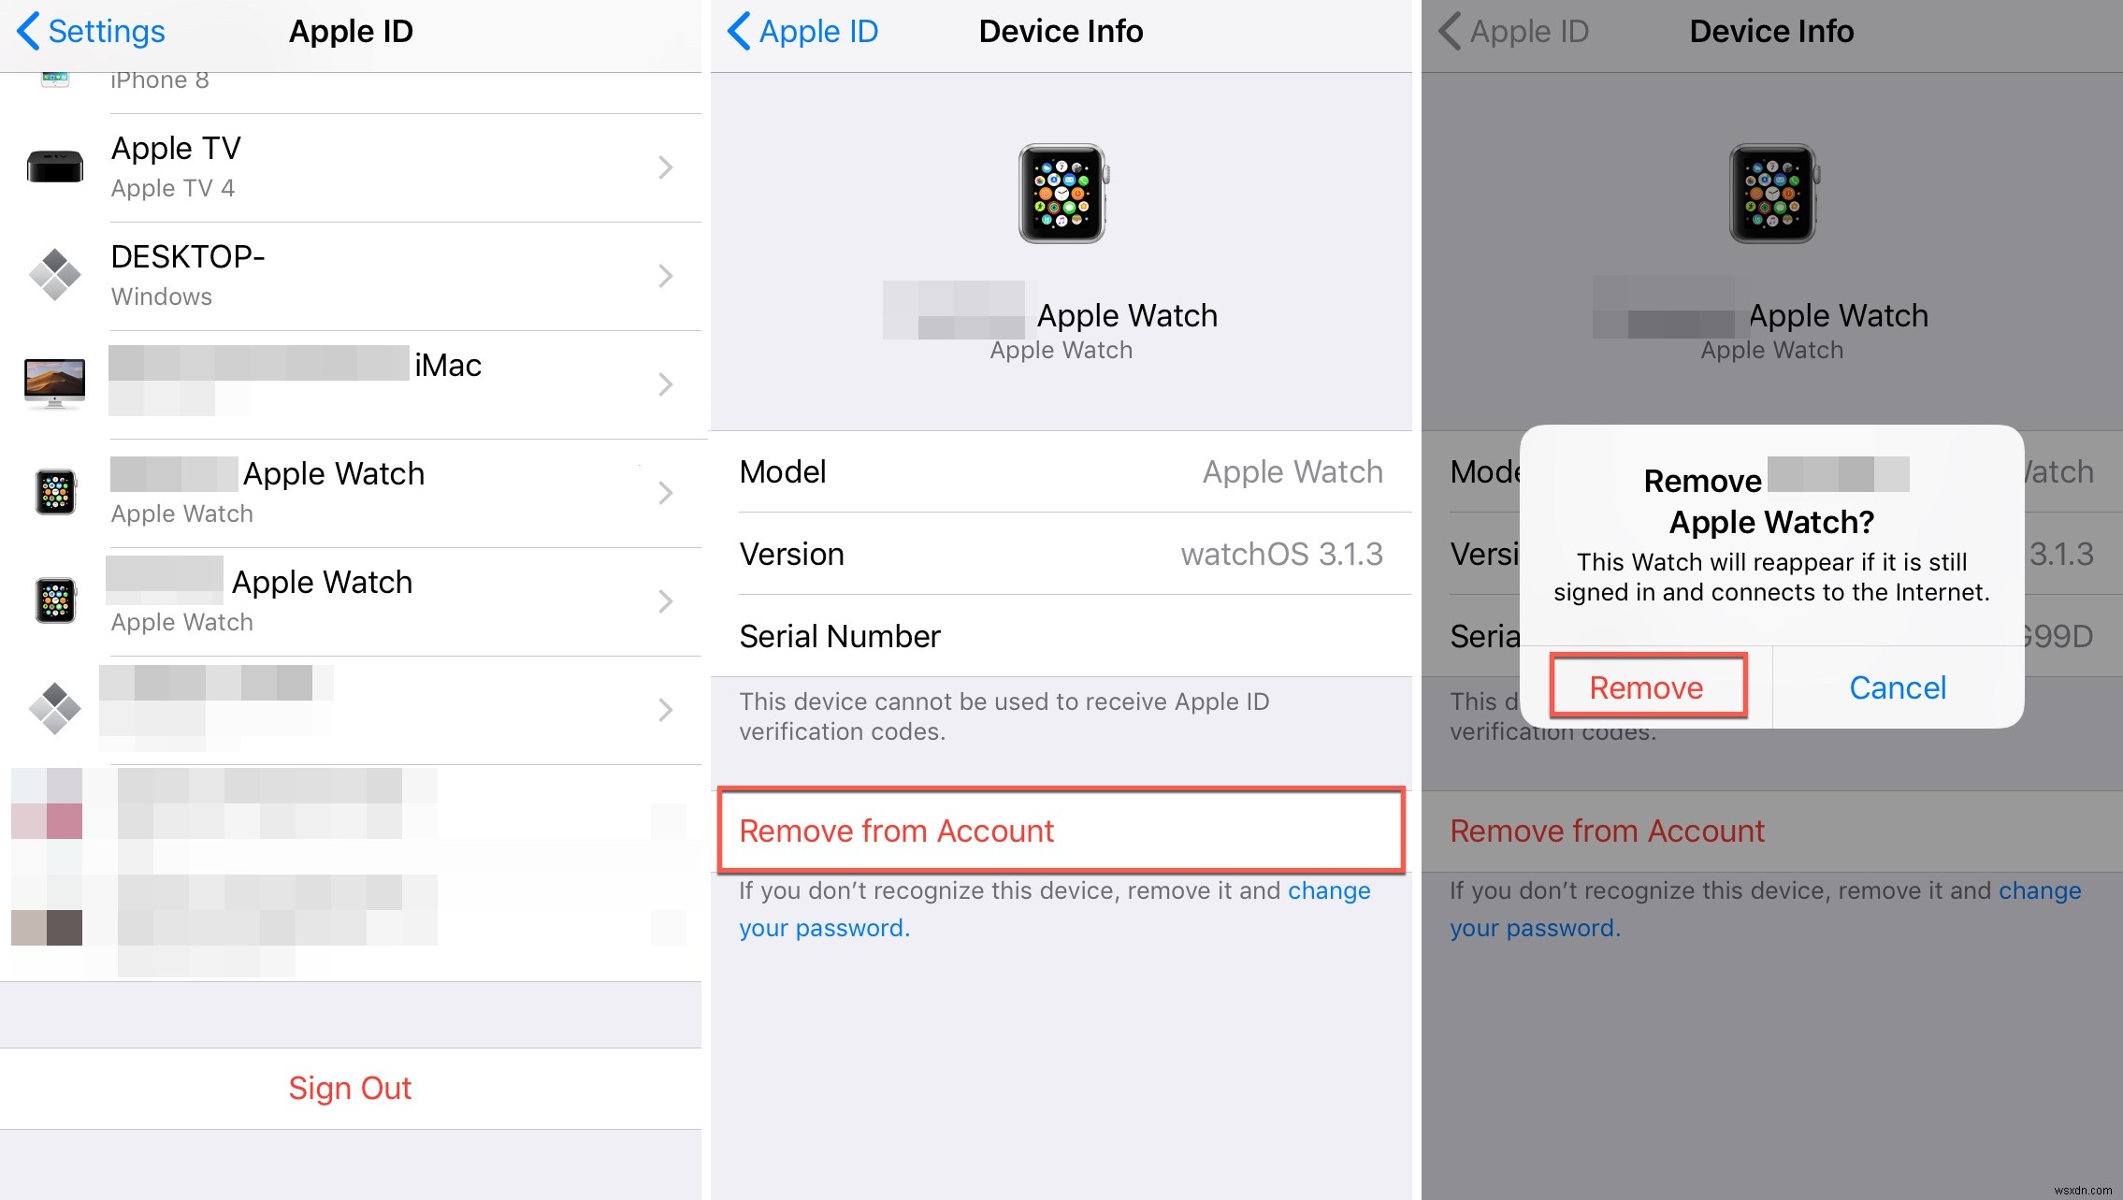Click Remove from Account link
The height and width of the screenshot is (1200, 2123).
894,828
